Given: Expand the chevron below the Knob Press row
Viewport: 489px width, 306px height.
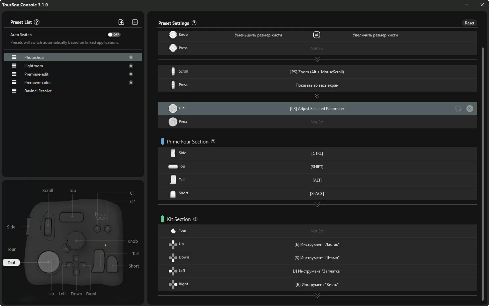Looking at the screenshot, I should pyautogui.click(x=317, y=59).
